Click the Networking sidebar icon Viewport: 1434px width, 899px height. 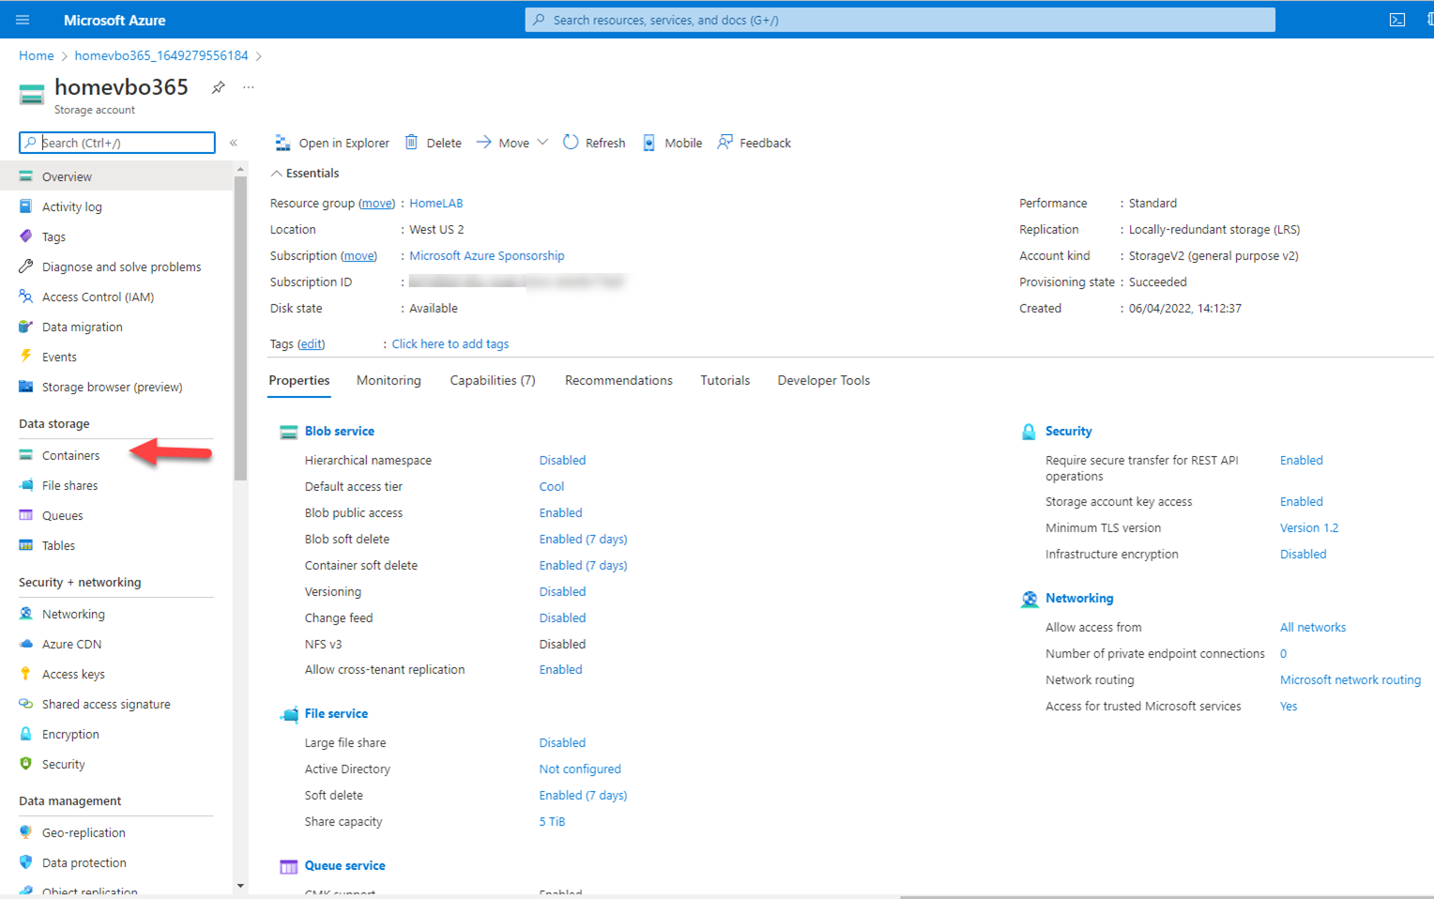coord(26,614)
